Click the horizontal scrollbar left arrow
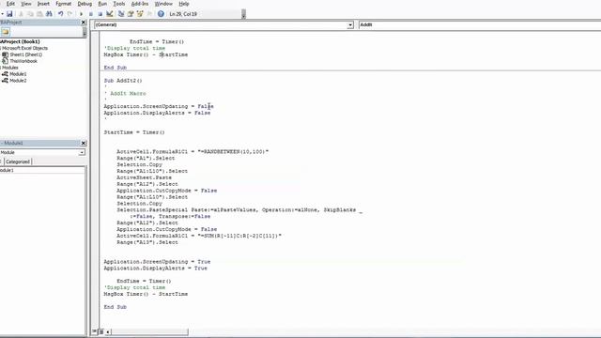The height and width of the screenshot is (338, 601). pos(108,331)
